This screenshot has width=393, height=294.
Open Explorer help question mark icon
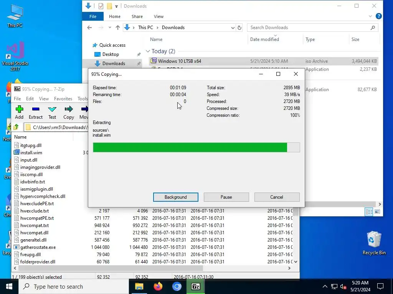[x=378, y=16]
